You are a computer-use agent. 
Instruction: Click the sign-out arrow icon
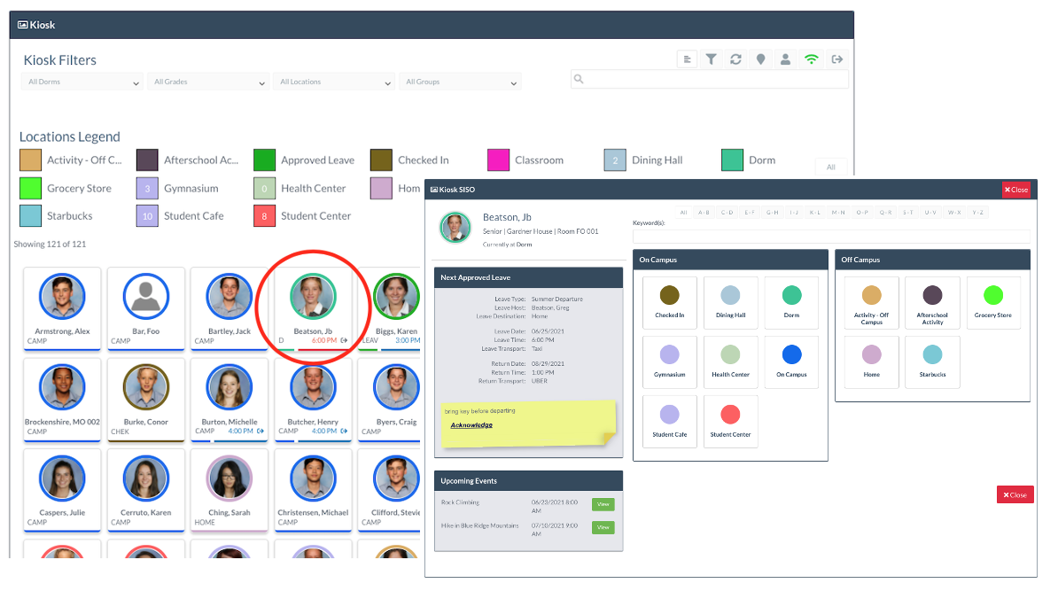pyautogui.click(x=837, y=59)
